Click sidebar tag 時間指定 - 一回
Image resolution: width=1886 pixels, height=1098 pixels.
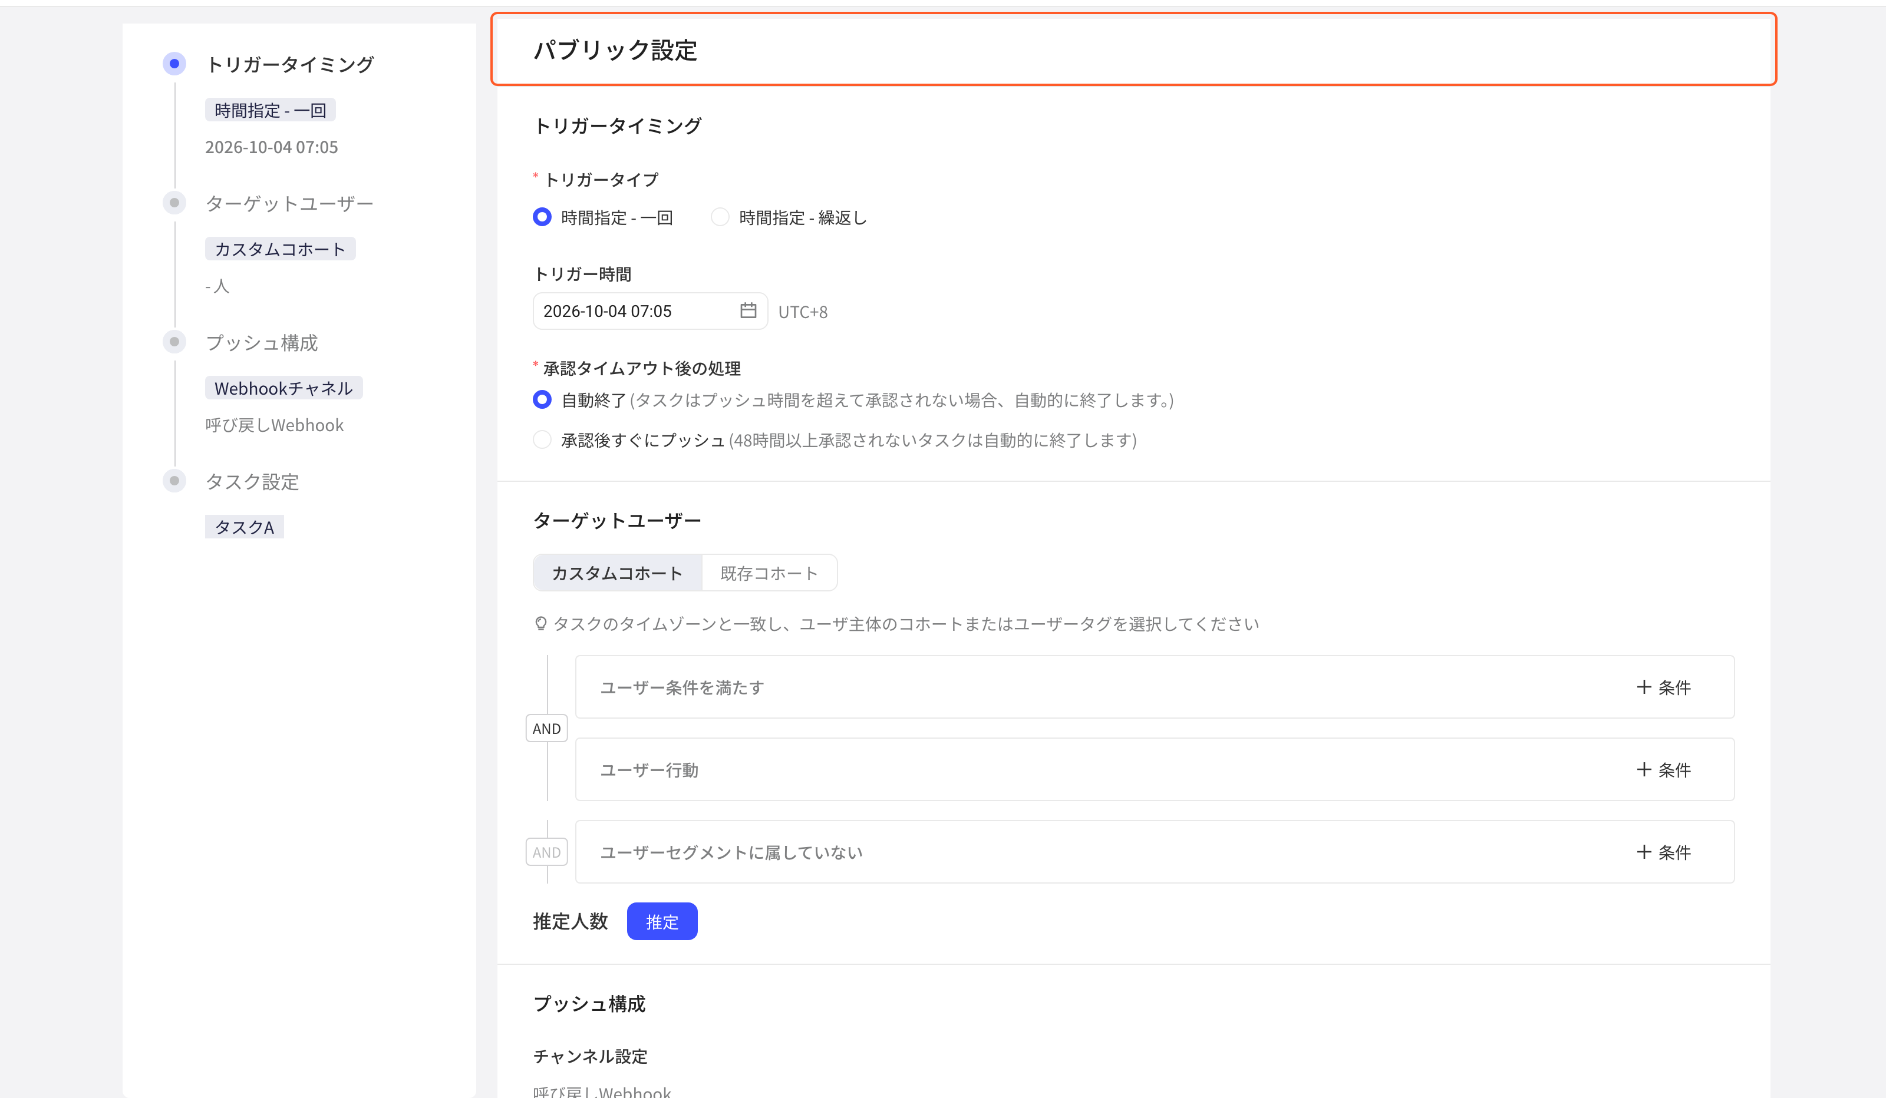pyautogui.click(x=270, y=110)
